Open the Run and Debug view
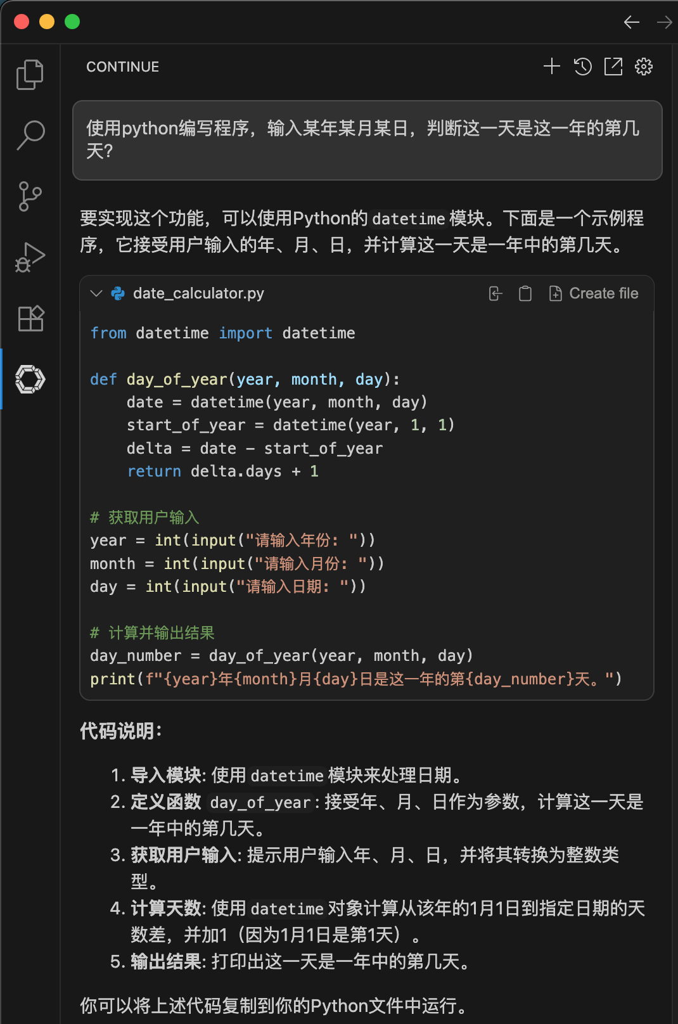The height and width of the screenshot is (1024, 678). point(30,257)
